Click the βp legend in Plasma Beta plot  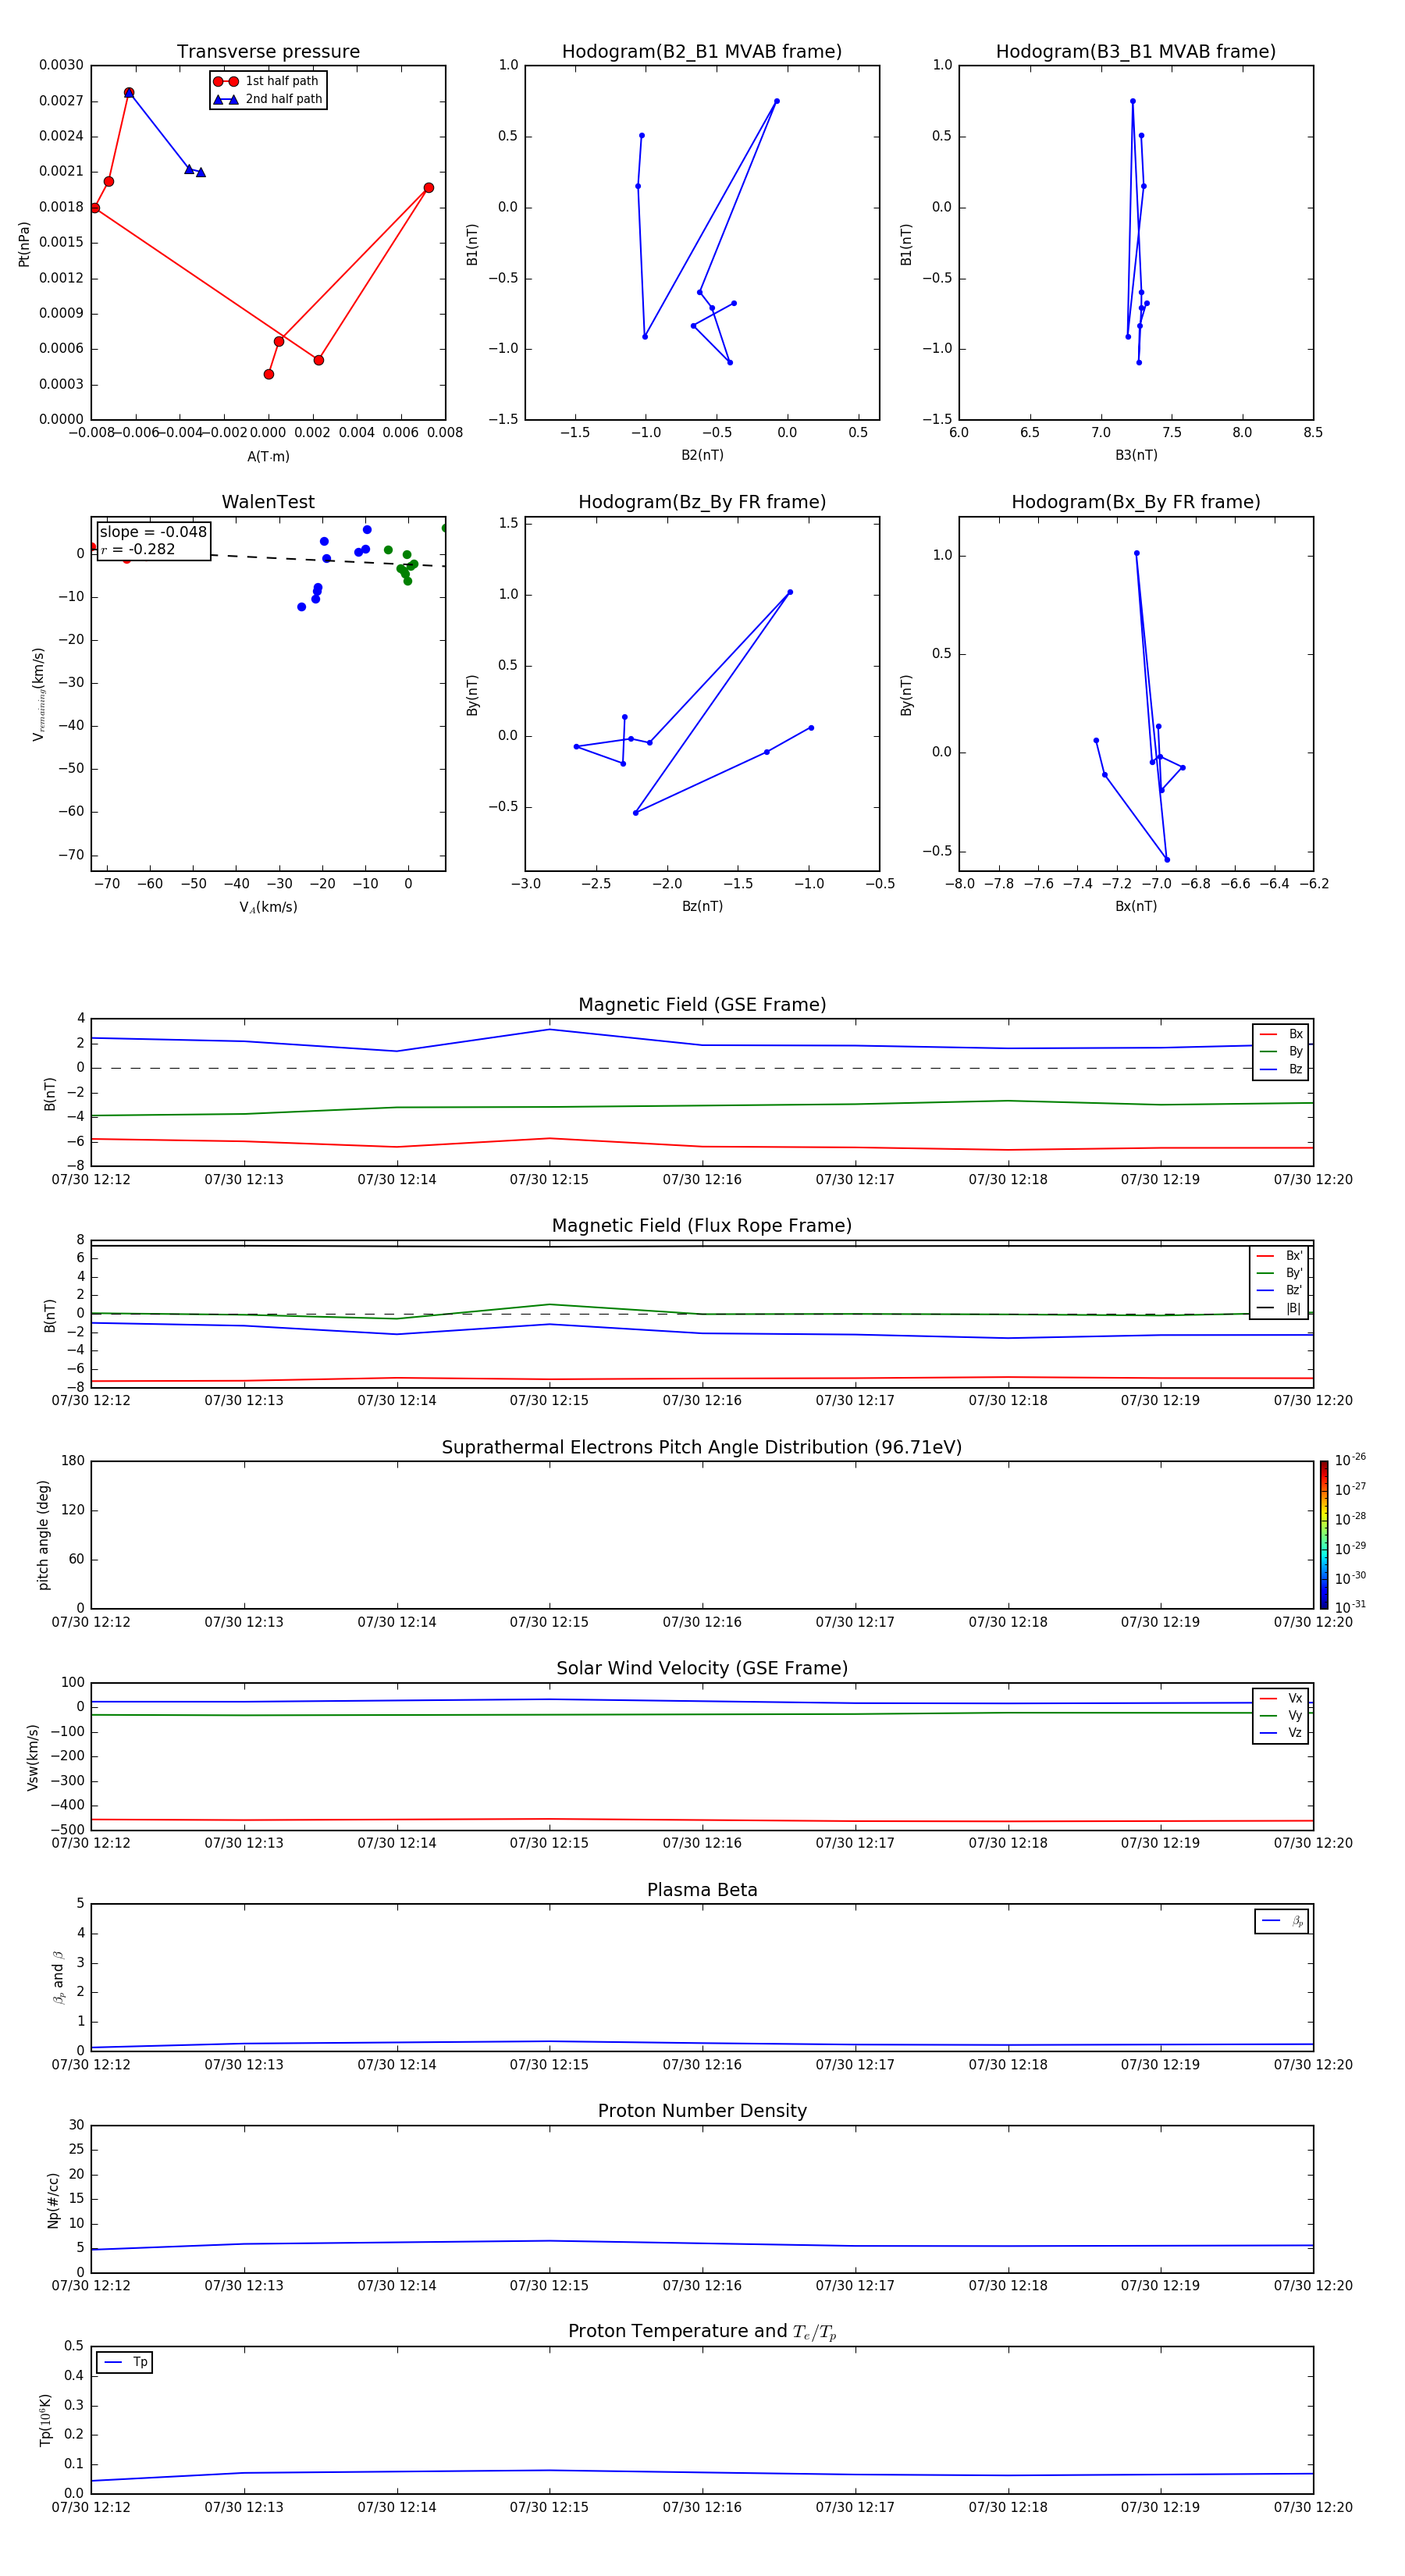pyautogui.click(x=1282, y=1921)
